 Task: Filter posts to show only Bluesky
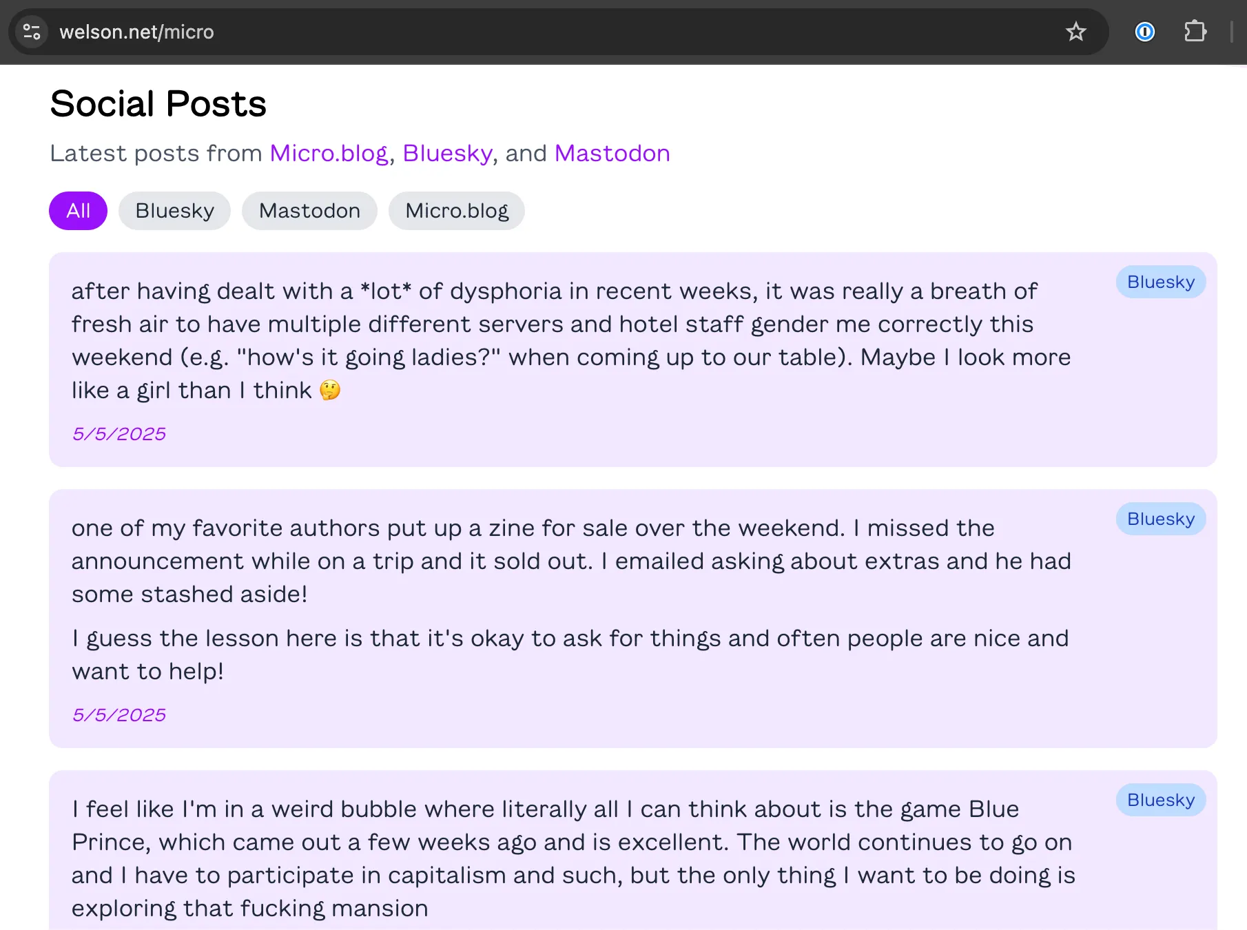coord(174,211)
